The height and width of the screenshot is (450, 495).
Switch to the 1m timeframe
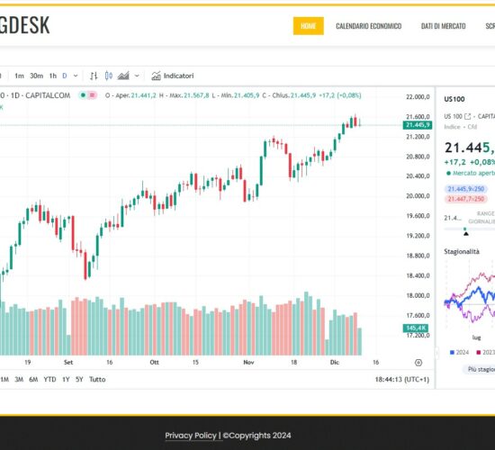(x=19, y=76)
